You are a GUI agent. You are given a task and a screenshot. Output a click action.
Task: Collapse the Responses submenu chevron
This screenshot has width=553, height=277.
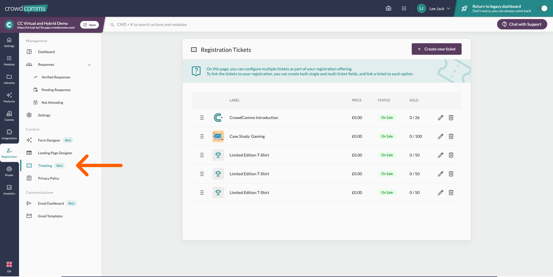89,65
